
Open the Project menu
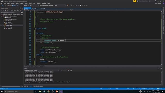pos(13,3)
